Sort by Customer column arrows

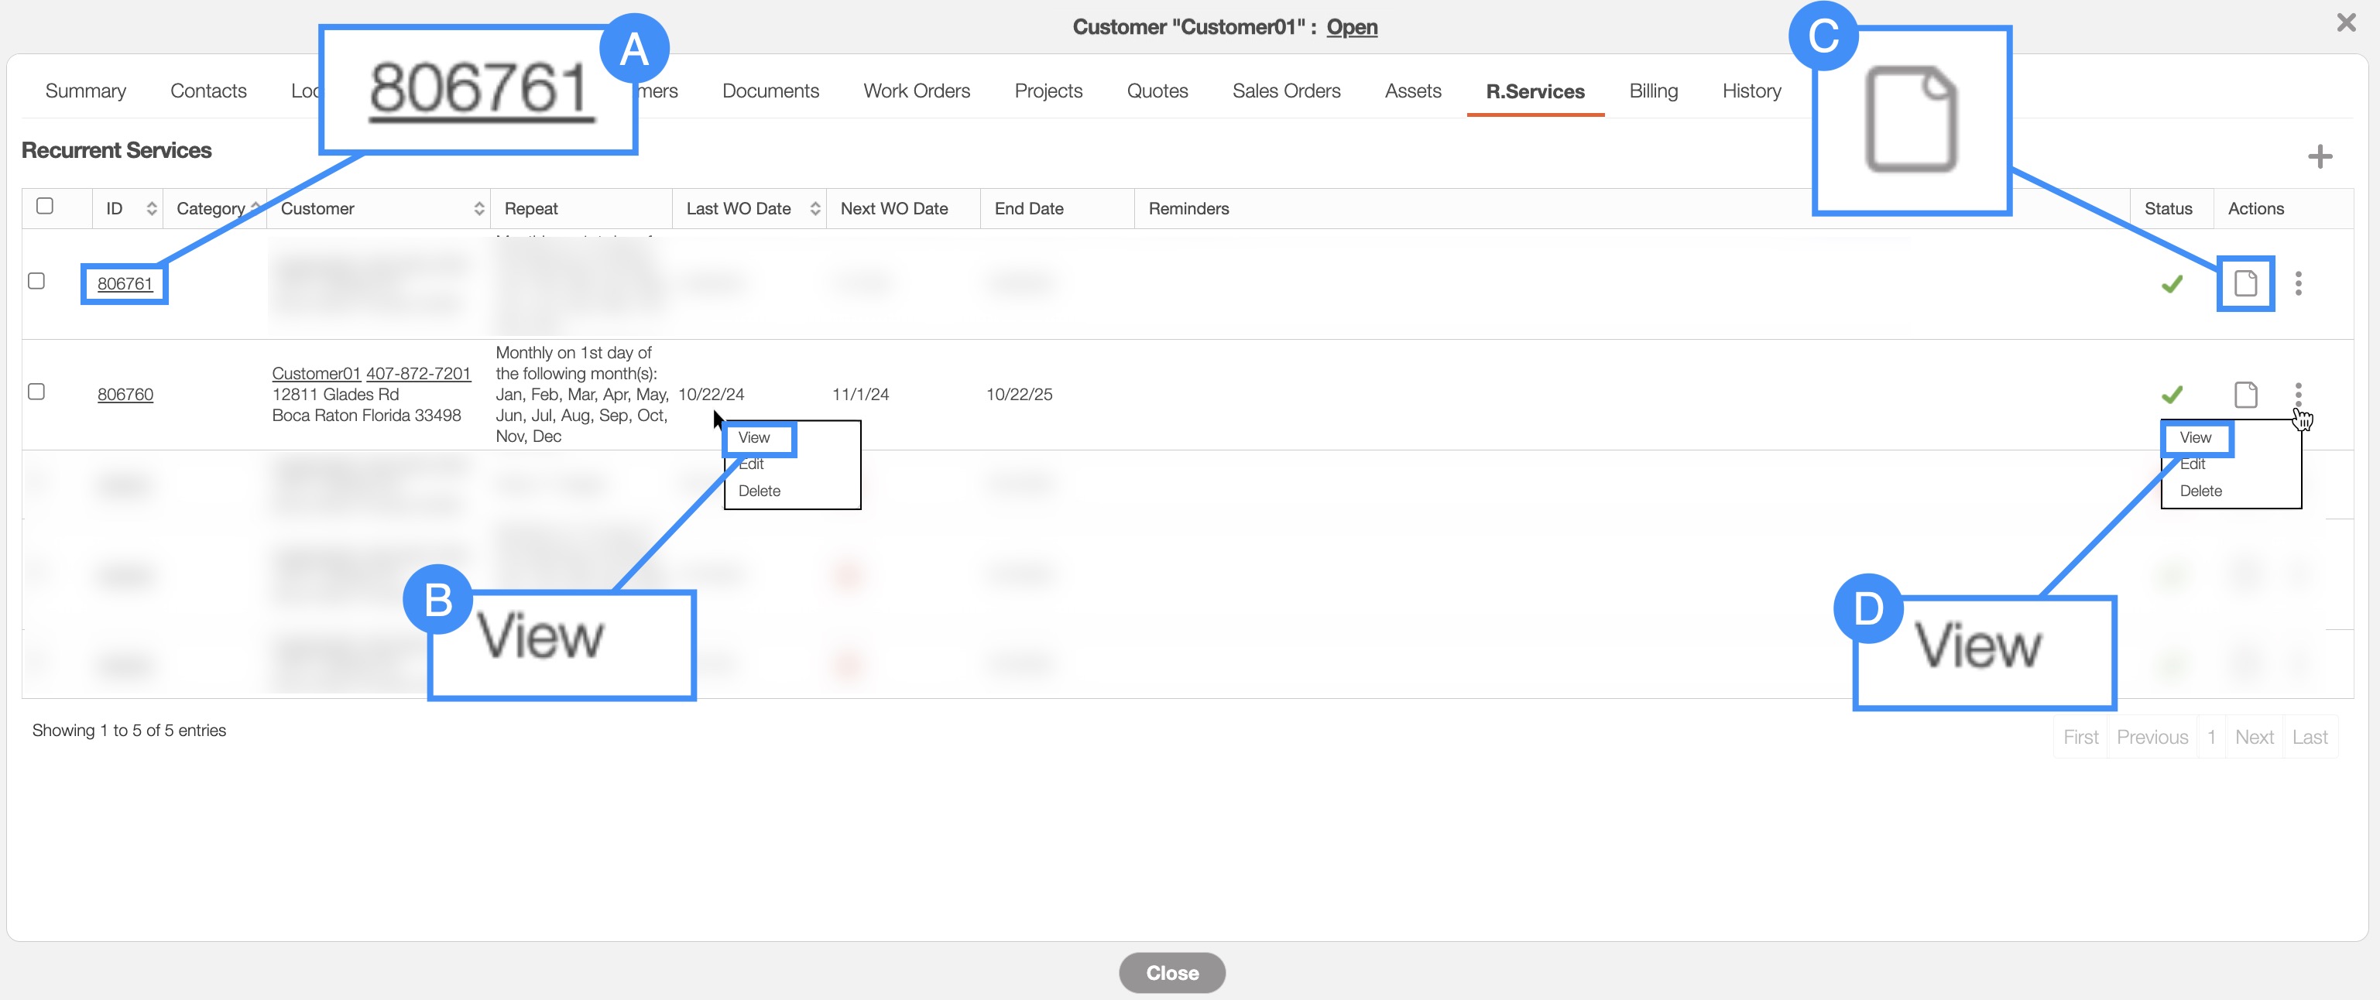pyautogui.click(x=478, y=209)
